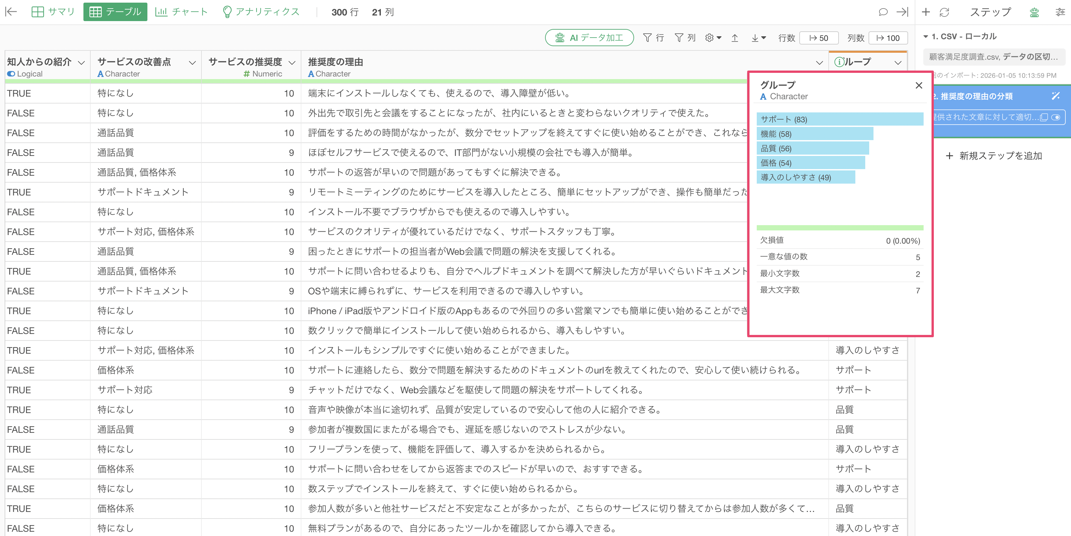Click the upload arrow icon in toolbar
This screenshot has width=1071, height=536.
tap(735, 38)
